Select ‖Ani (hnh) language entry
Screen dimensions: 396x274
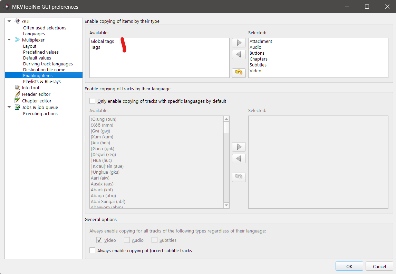100,143
